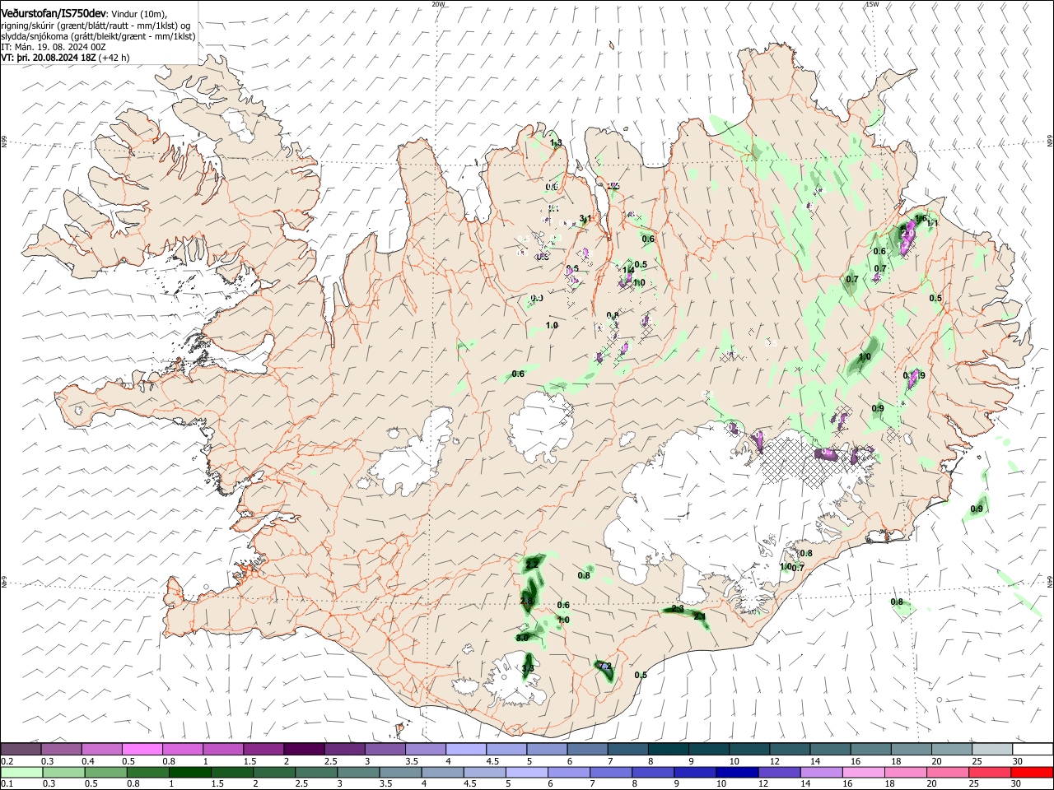This screenshot has height=790, width=1054.
Task: Click the 20W longitude label
Action: click(x=438, y=4)
